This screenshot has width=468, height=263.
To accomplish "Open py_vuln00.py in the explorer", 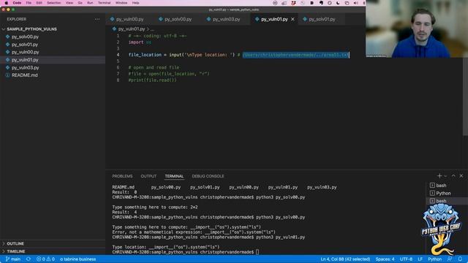I will click(25, 52).
